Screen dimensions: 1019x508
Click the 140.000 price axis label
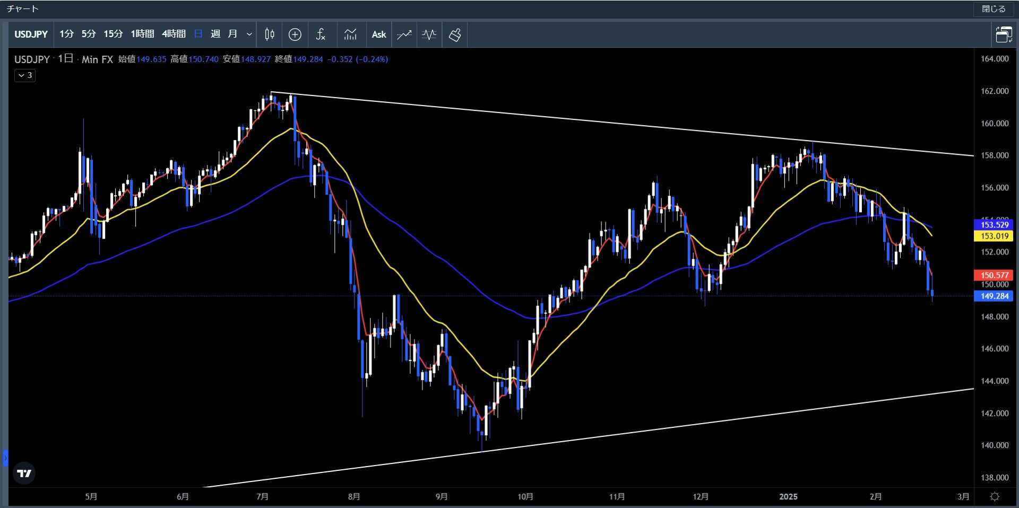click(994, 445)
